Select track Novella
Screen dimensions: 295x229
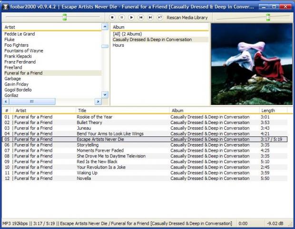pos(145,178)
